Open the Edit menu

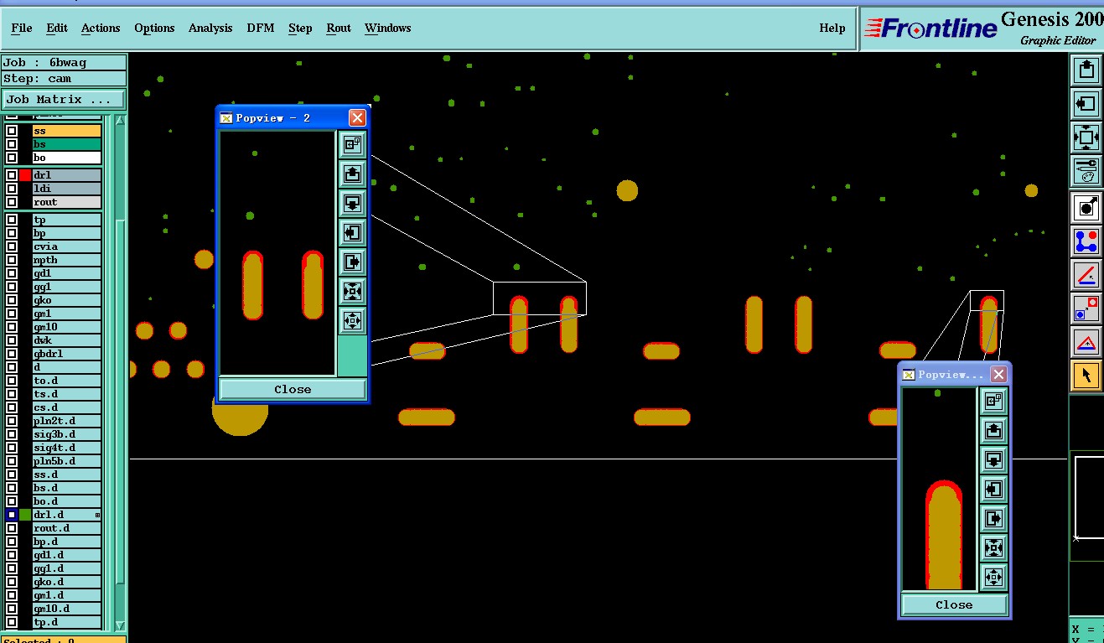tap(57, 28)
